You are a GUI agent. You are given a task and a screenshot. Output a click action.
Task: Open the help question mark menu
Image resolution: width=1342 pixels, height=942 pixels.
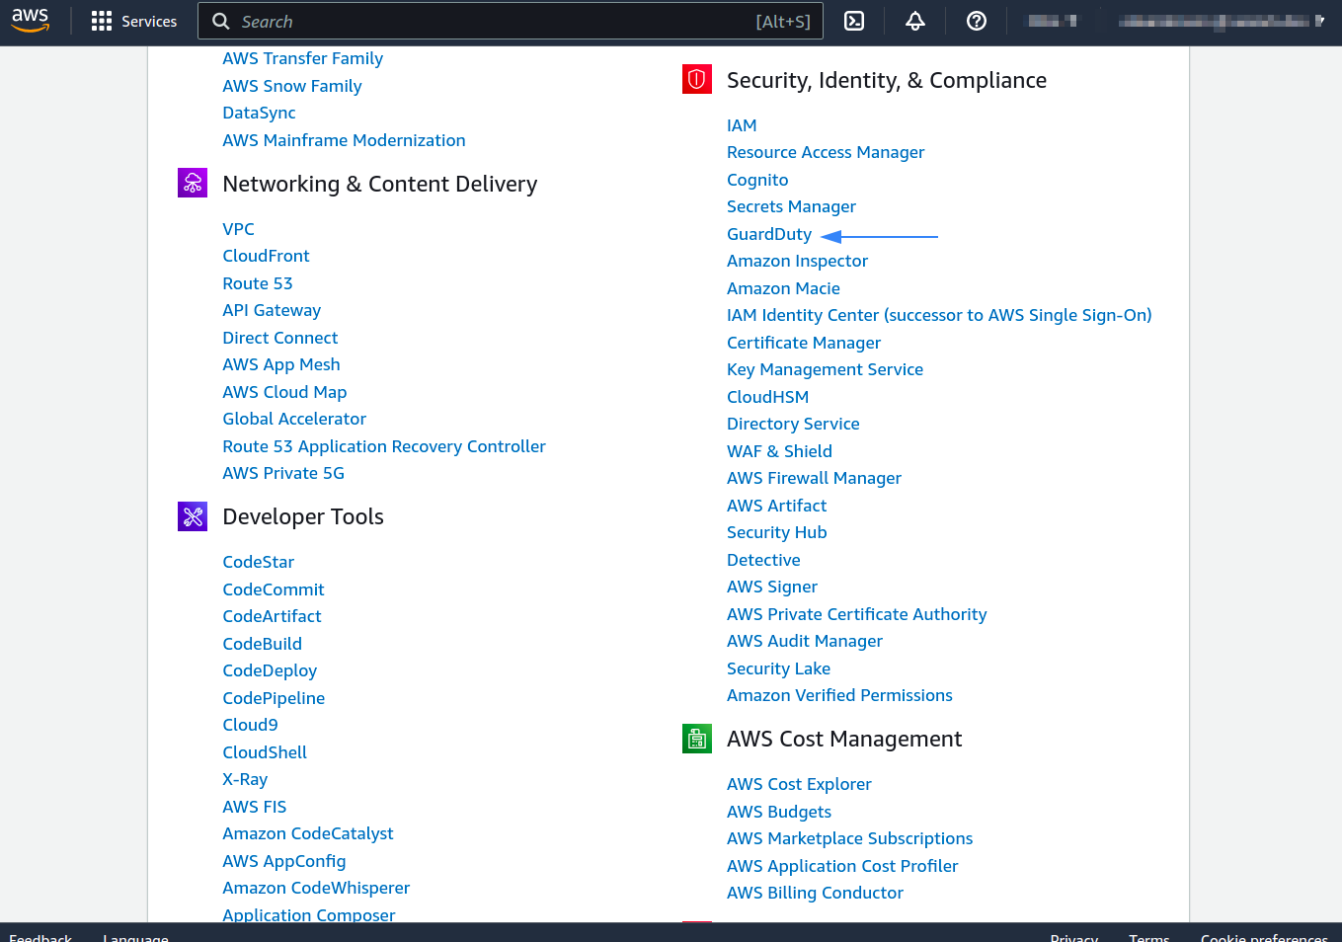(x=977, y=21)
